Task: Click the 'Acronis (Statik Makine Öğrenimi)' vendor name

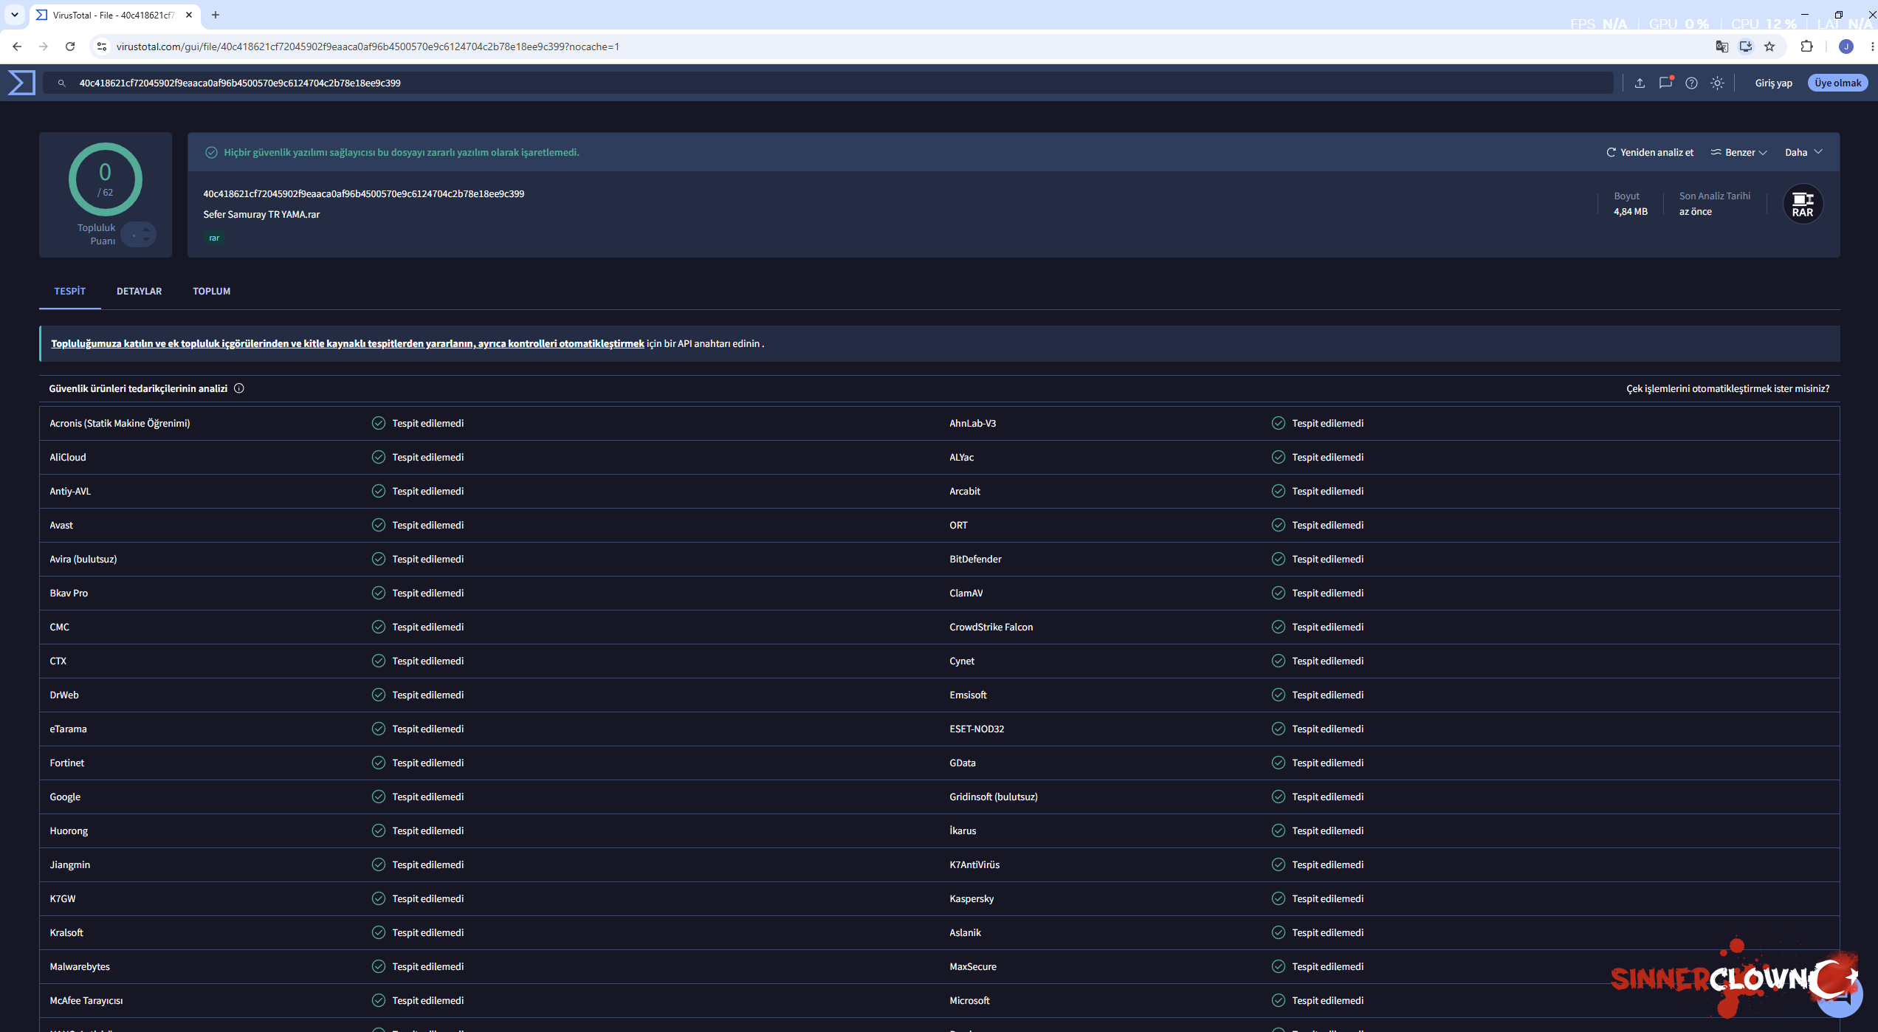Action: (x=120, y=424)
